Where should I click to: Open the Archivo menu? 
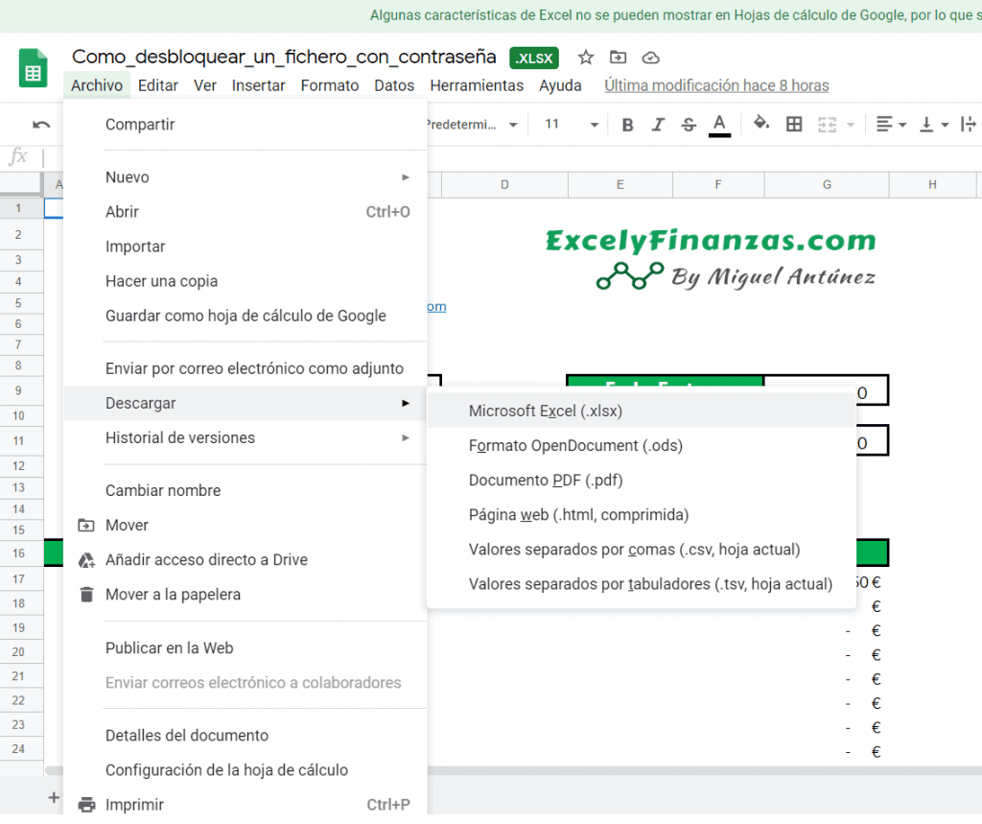[97, 85]
